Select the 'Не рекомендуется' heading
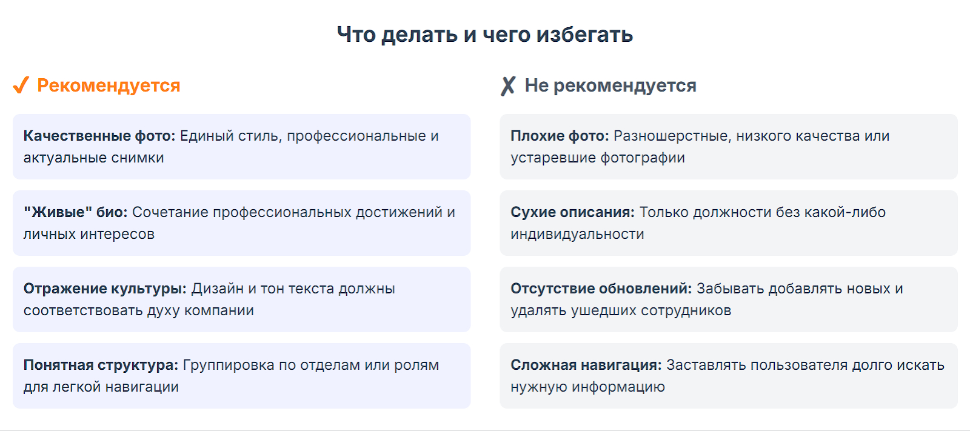Screen dimensions: 970x431 point(610,85)
